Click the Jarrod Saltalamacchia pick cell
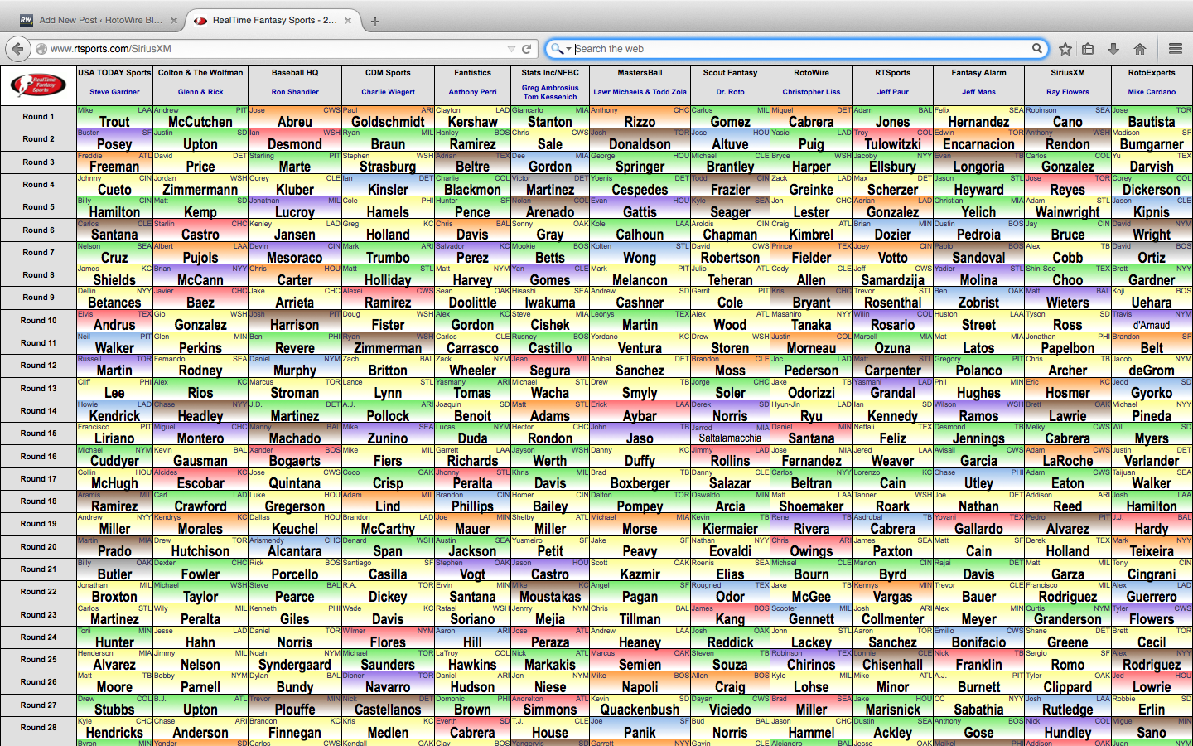 730,434
